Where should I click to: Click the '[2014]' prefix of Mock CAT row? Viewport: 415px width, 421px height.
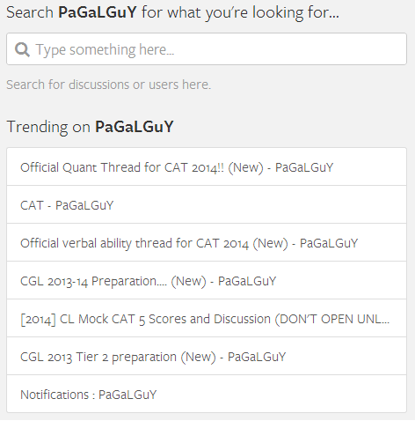38,319
